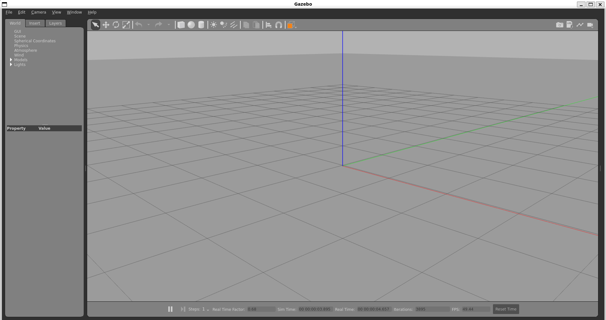Click the Paste icon in toolbar
This screenshot has height=320, width=606.
pyautogui.click(x=256, y=25)
